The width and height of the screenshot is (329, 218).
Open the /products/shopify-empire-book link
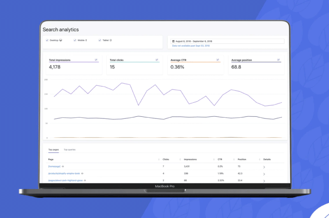click(x=64, y=174)
